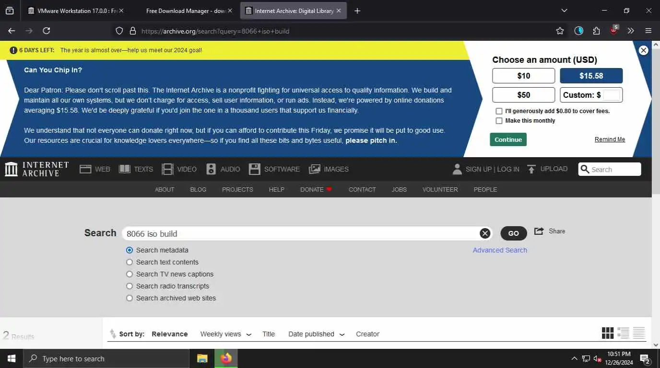Go forward one page in browser history
660x368 pixels.
(29, 31)
